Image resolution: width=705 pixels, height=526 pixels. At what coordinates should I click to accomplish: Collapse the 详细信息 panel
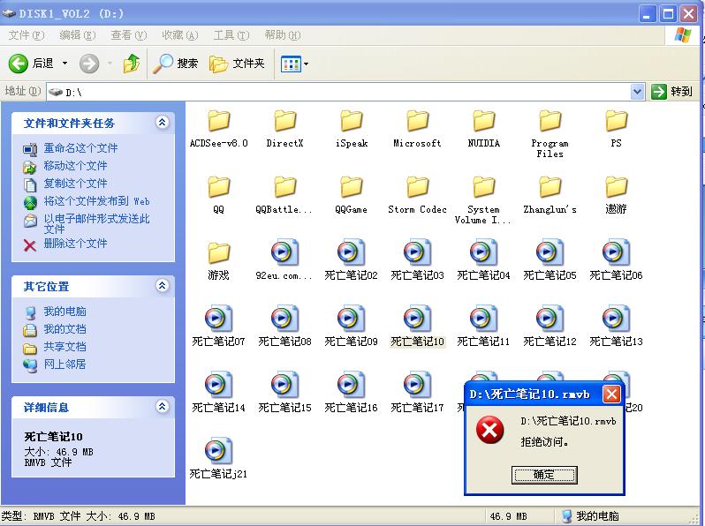163,407
